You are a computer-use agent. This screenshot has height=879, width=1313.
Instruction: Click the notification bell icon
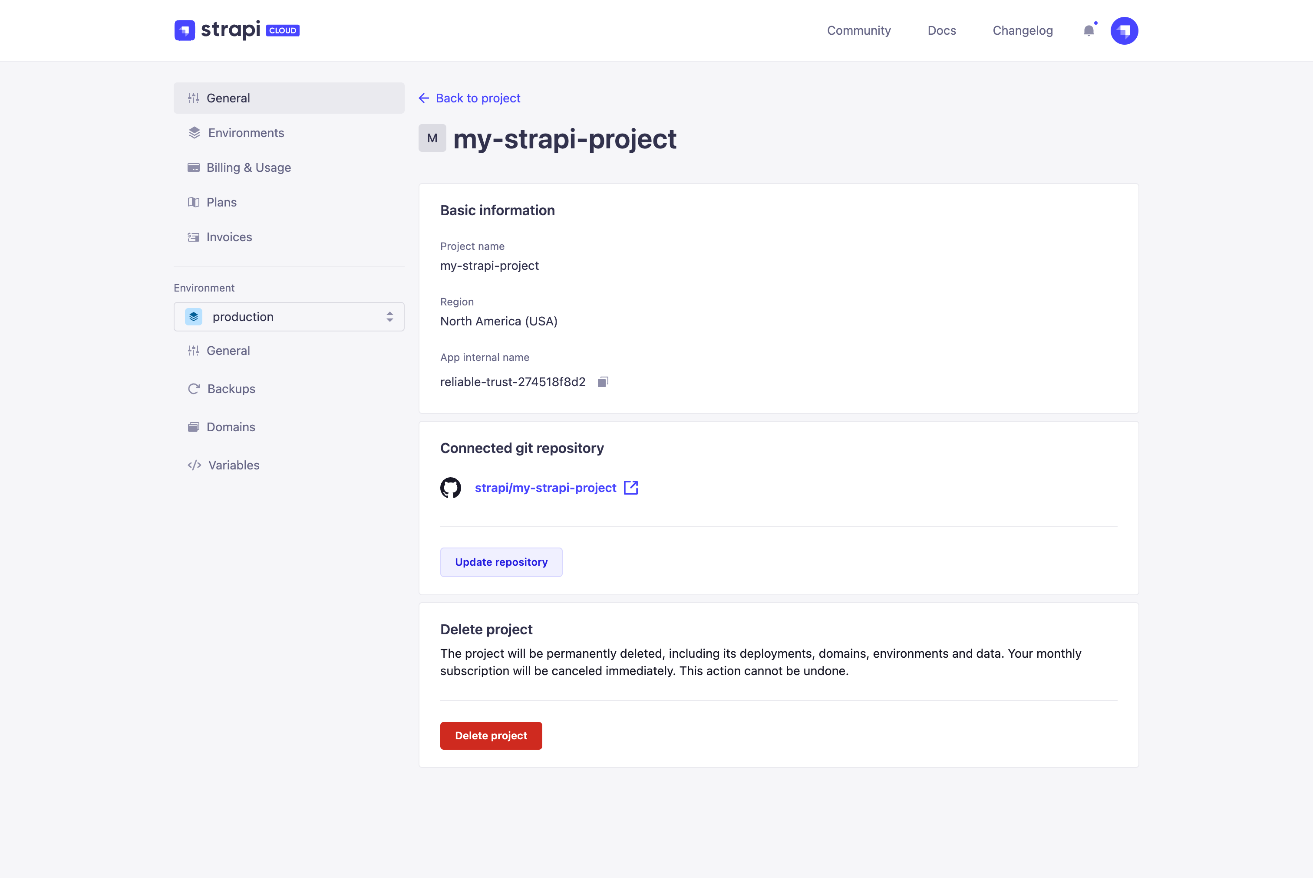(1088, 30)
